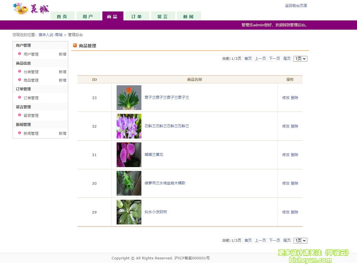Screen dimensions: 357x270
Task: Click the red arrow icon before 用户管理 sidebar link
Action: 20,54
